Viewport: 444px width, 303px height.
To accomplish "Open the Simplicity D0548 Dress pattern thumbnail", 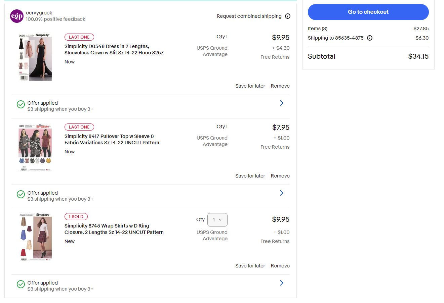I will tap(35, 57).
